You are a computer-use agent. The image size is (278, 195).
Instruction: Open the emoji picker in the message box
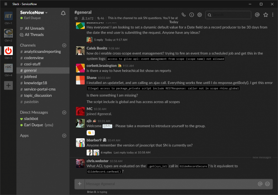[x=267, y=184]
